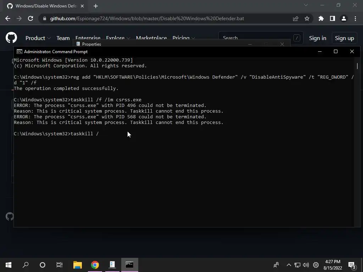Open File Explorer from taskbar
The height and width of the screenshot is (272, 363).
pos(78,265)
